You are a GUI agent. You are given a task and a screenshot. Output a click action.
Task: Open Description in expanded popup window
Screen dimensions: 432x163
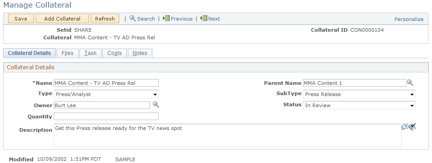point(405,127)
